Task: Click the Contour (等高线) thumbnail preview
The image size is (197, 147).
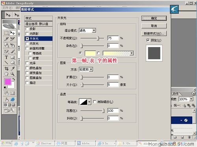Action: [x=83, y=102]
